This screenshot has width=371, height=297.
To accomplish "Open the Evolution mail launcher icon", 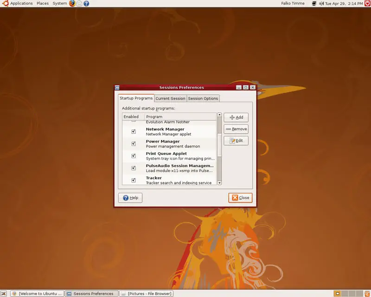I will pos(79,3).
